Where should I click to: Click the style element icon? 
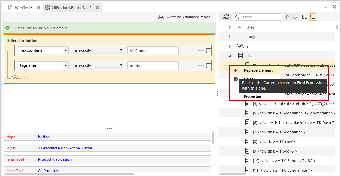[239, 27]
